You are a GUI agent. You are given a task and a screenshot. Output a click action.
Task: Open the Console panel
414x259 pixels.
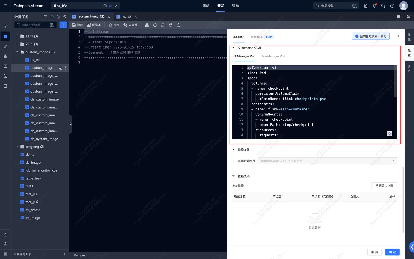pyautogui.click(x=79, y=255)
